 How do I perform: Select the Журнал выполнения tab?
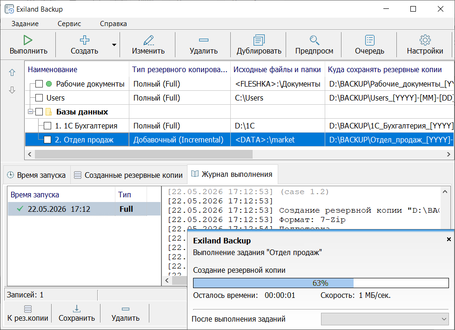(x=232, y=174)
